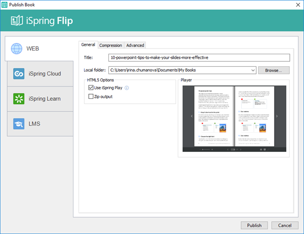Cancel the Publish Book dialog
The height and width of the screenshot is (234, 304).
click(285, 225)
